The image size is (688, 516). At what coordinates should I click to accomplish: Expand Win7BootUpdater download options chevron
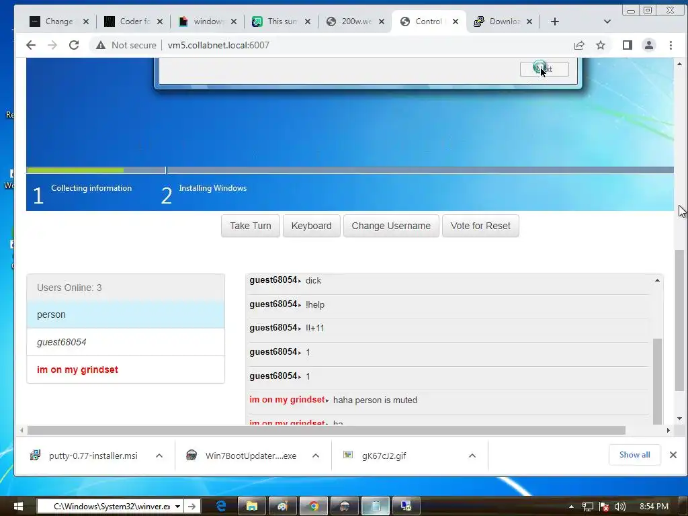tap(316, 456)
